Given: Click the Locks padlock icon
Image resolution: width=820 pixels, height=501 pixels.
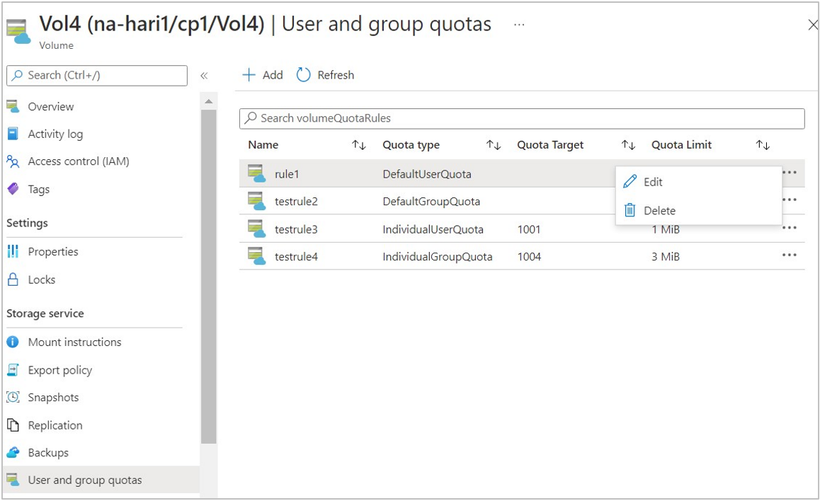Looking at the screenshot, I should 13,279.
